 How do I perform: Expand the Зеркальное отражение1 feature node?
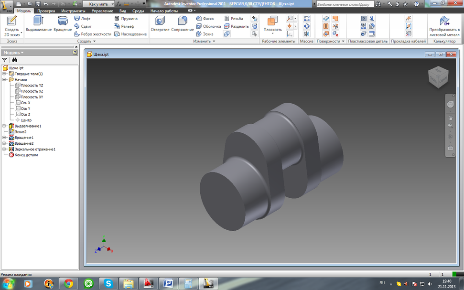coord(4,149)
